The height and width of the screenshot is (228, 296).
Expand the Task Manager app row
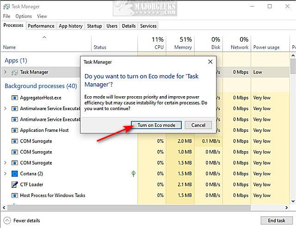pos(5,72)
